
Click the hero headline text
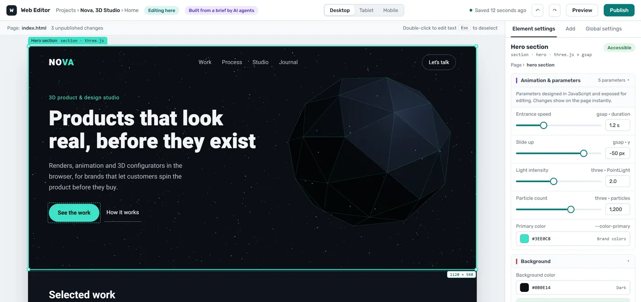152,129
